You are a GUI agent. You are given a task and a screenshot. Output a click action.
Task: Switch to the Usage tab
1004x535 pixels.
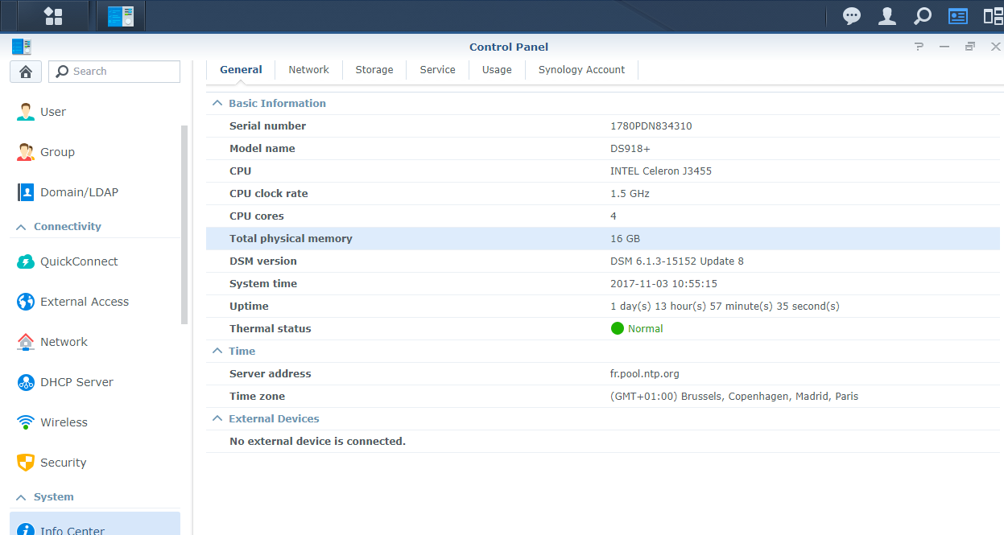point(497,70)
